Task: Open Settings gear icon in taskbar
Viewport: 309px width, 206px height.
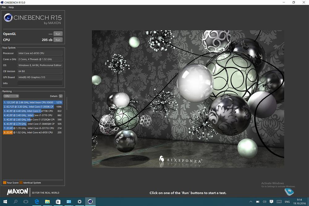Action: coord(79,202)
